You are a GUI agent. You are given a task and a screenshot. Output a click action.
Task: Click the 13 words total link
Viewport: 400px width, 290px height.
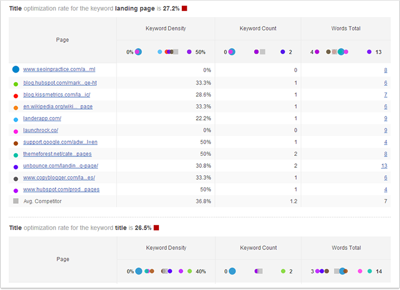tap(385, 166)
